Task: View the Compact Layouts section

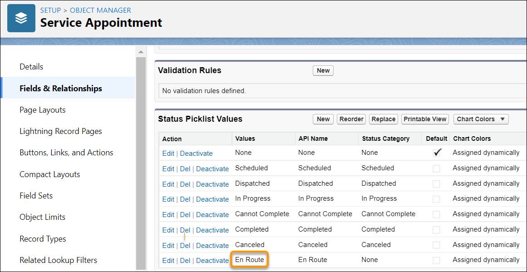Action: (x=49, y=174)
